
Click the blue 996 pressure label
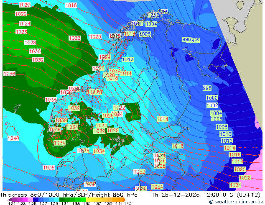[186, 39]
